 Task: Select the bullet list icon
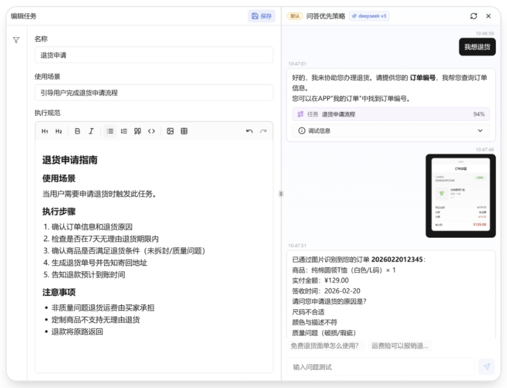pos(110,131)
